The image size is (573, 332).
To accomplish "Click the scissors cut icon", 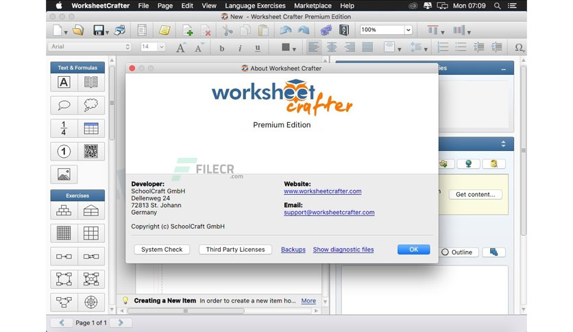I will [x=228, y=30].
